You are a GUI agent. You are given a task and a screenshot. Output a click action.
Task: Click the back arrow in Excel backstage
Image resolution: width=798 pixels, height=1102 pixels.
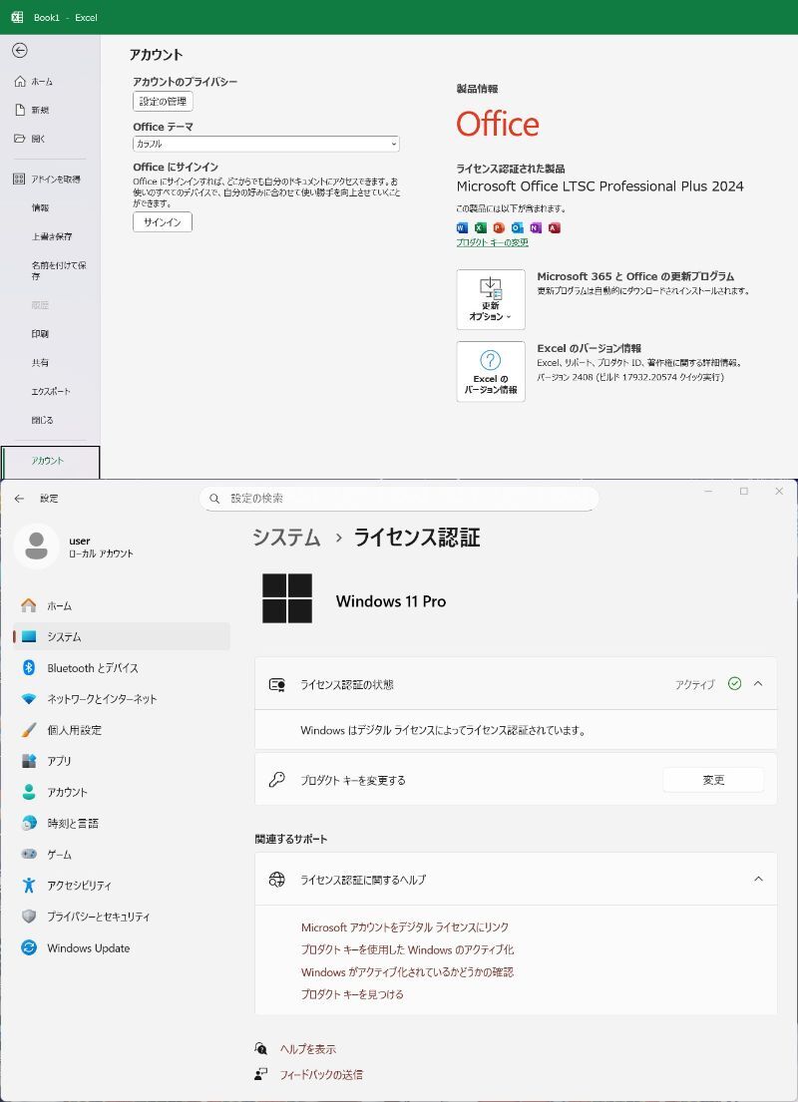pos(20,51)
